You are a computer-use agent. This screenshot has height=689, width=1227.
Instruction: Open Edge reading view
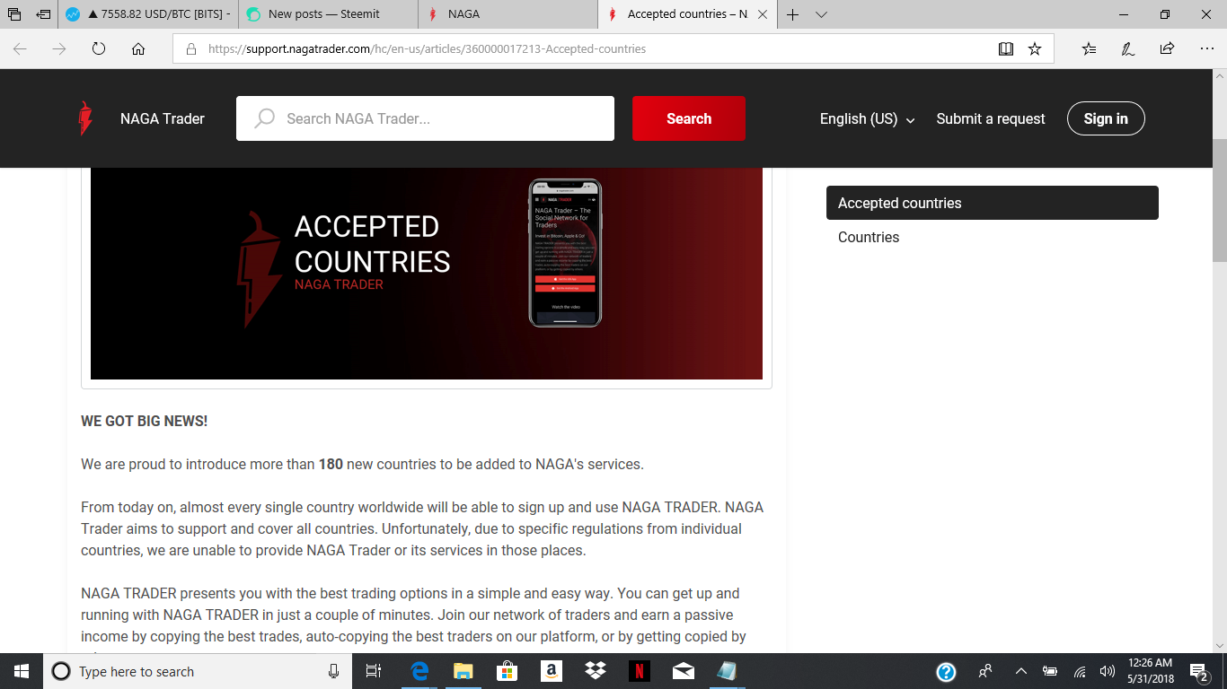[1006, 48]
